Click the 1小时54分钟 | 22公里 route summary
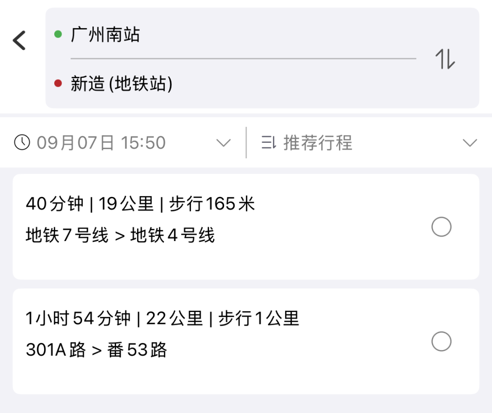Viewport: 492px width, 413px height. (162, 319)
